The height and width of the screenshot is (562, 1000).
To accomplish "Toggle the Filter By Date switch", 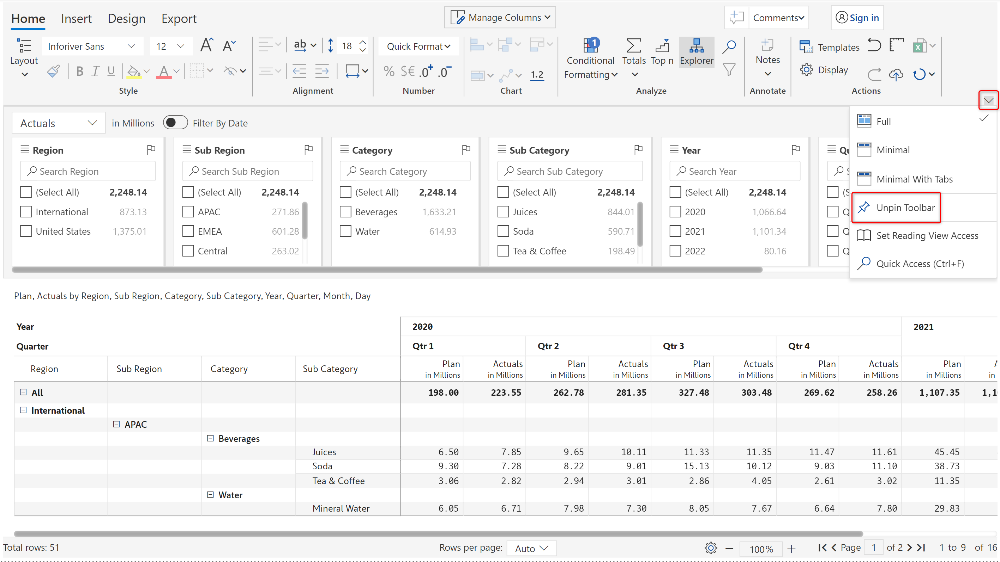I will pos(175,123).
